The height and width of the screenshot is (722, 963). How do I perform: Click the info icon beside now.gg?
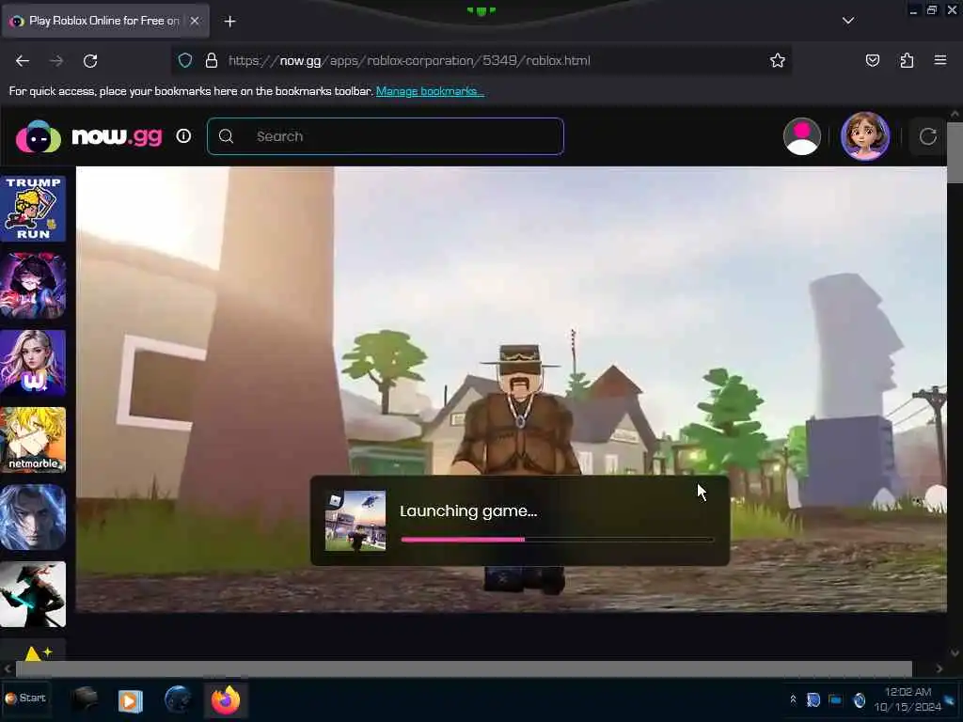click(x=183, y=136)
